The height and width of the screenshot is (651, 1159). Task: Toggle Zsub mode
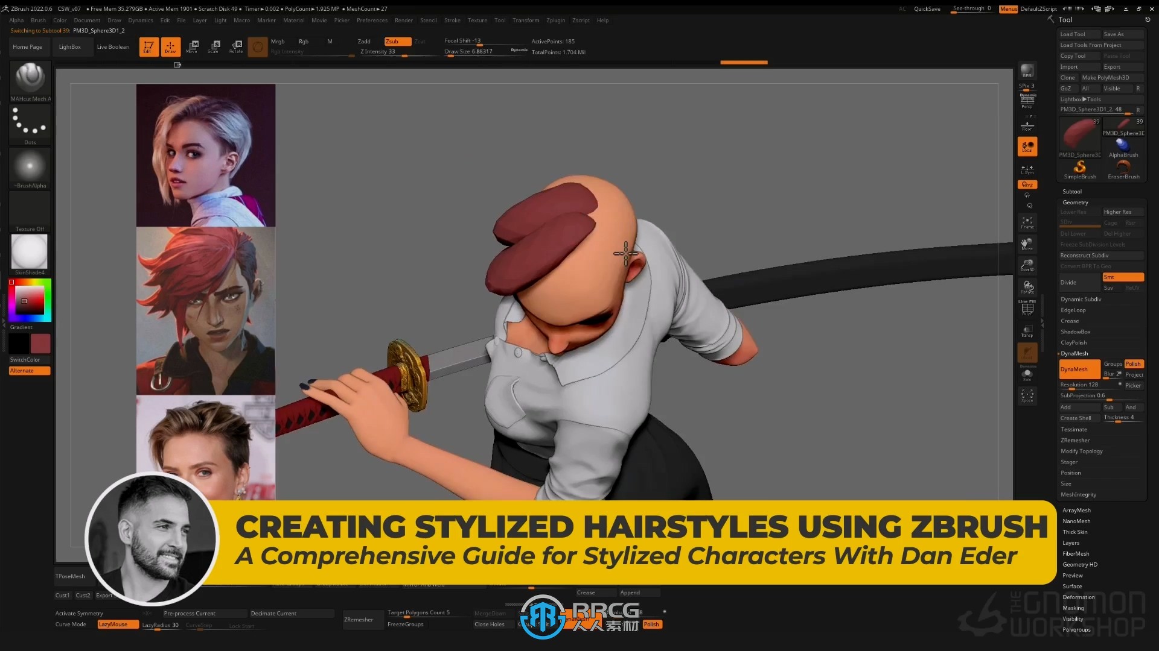click(x=397, y=42)
